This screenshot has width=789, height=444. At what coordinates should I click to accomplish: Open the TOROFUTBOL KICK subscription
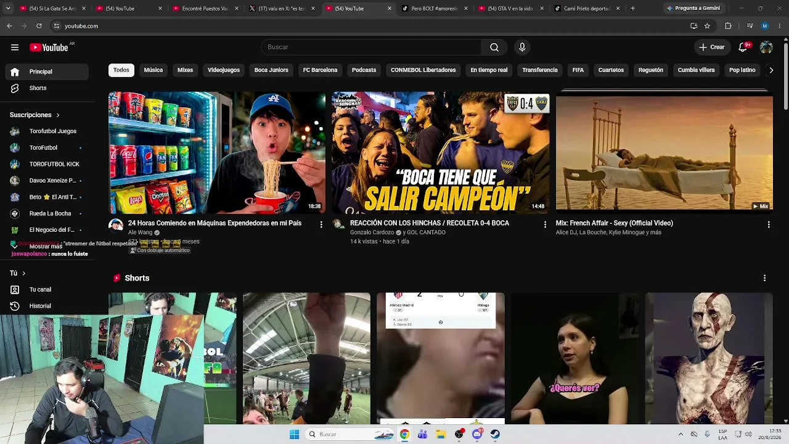(x=47, y=165)
